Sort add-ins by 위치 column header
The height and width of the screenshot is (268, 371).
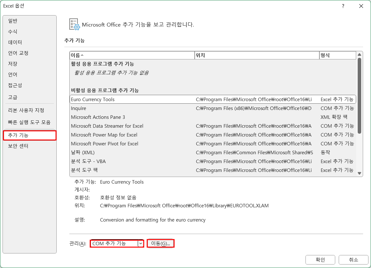pos(257,55)
